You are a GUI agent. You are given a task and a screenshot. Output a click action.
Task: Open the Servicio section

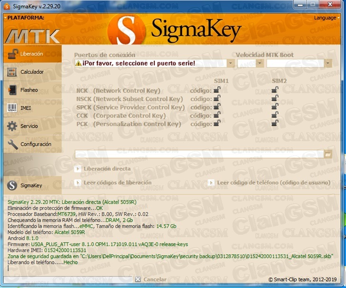pos(32,126)
